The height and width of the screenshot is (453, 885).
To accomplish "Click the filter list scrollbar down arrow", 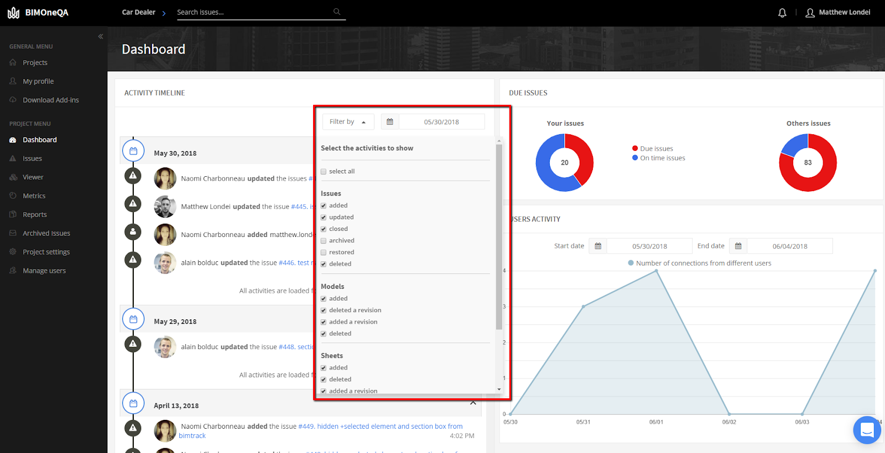I will click(x=499, y=389).
